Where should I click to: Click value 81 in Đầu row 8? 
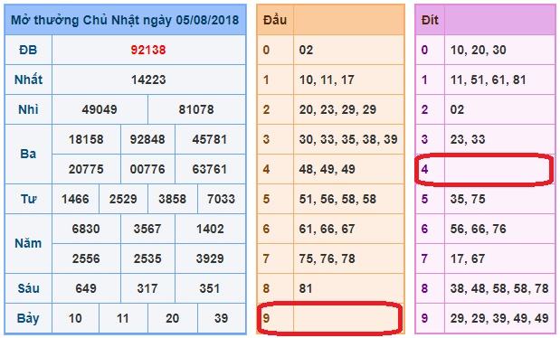tap(306, 288)
